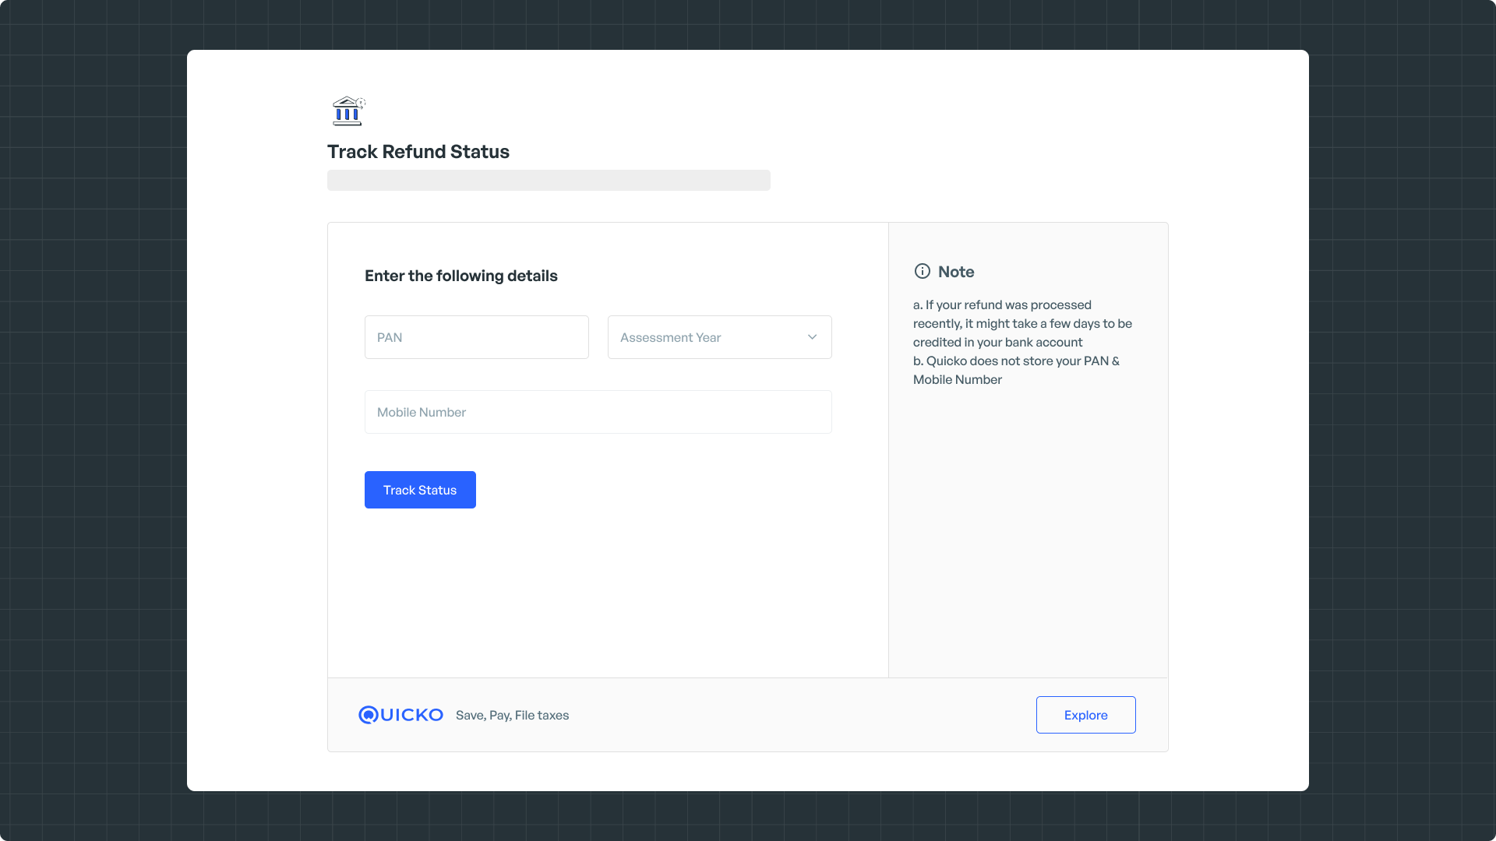Focus the Mobile Number input field

(598, 412)
